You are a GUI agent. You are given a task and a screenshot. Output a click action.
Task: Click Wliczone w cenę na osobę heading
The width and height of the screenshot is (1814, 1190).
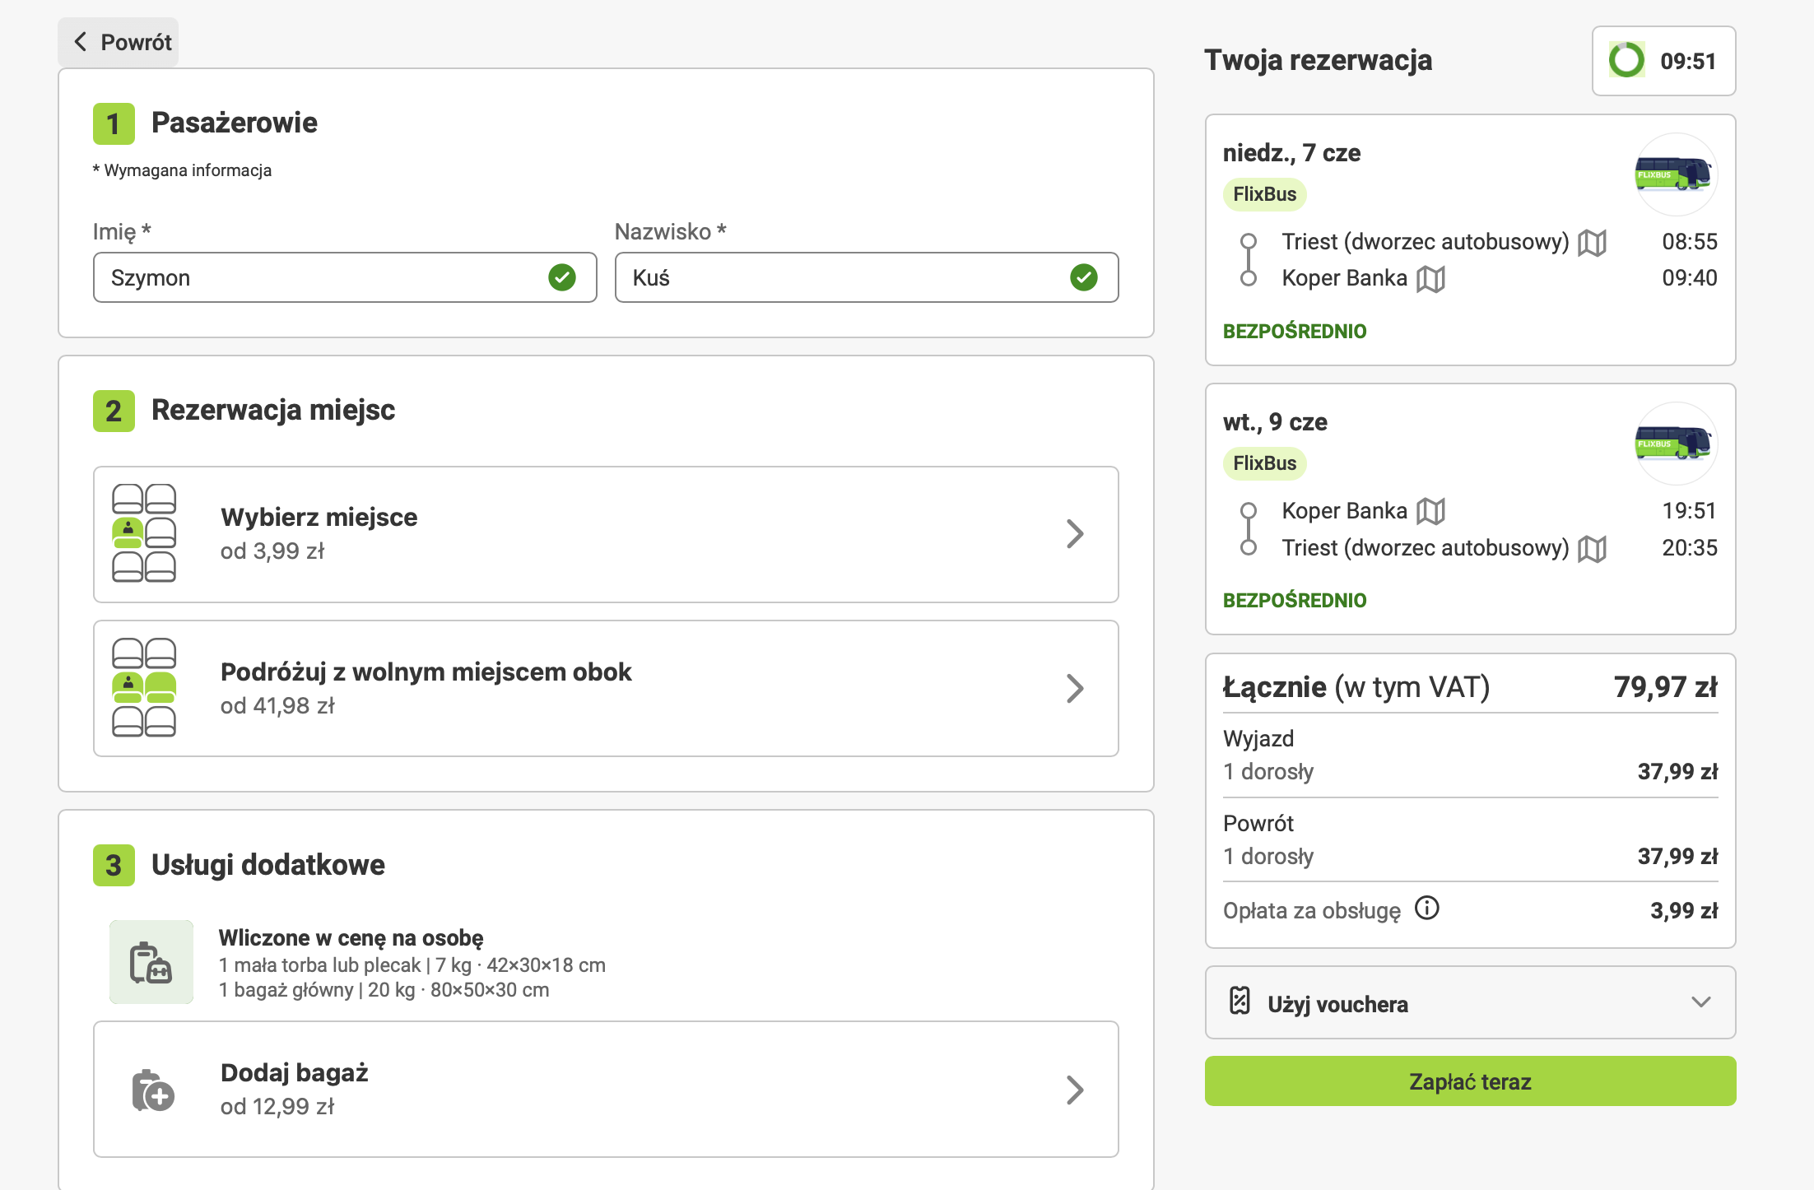[351, 938]
